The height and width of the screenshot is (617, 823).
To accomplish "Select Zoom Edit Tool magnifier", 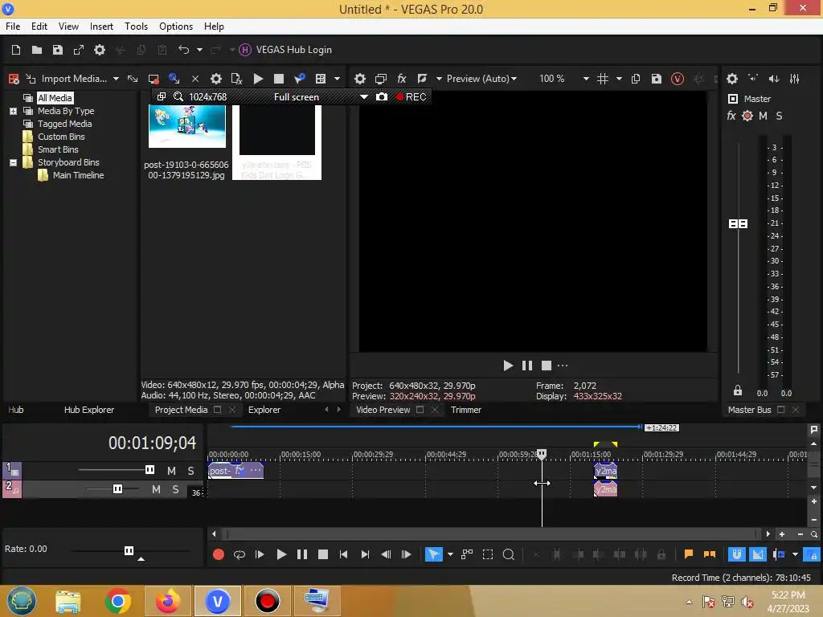I will (509, 554).
